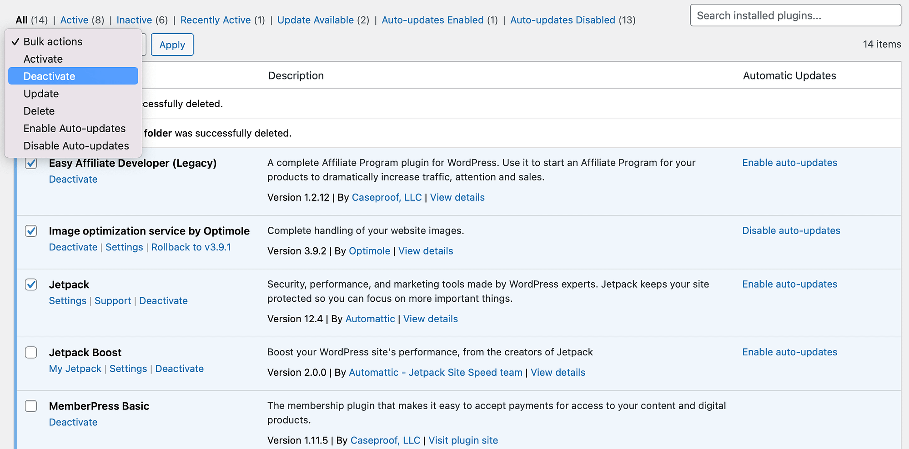View details for Jetpack version 12.4

[431, 319]
